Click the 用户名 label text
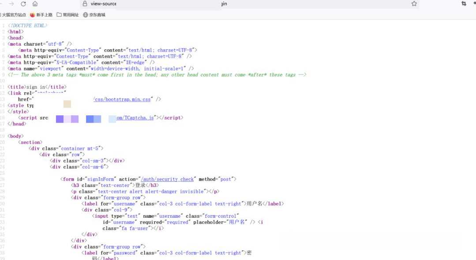 (255, 204)
